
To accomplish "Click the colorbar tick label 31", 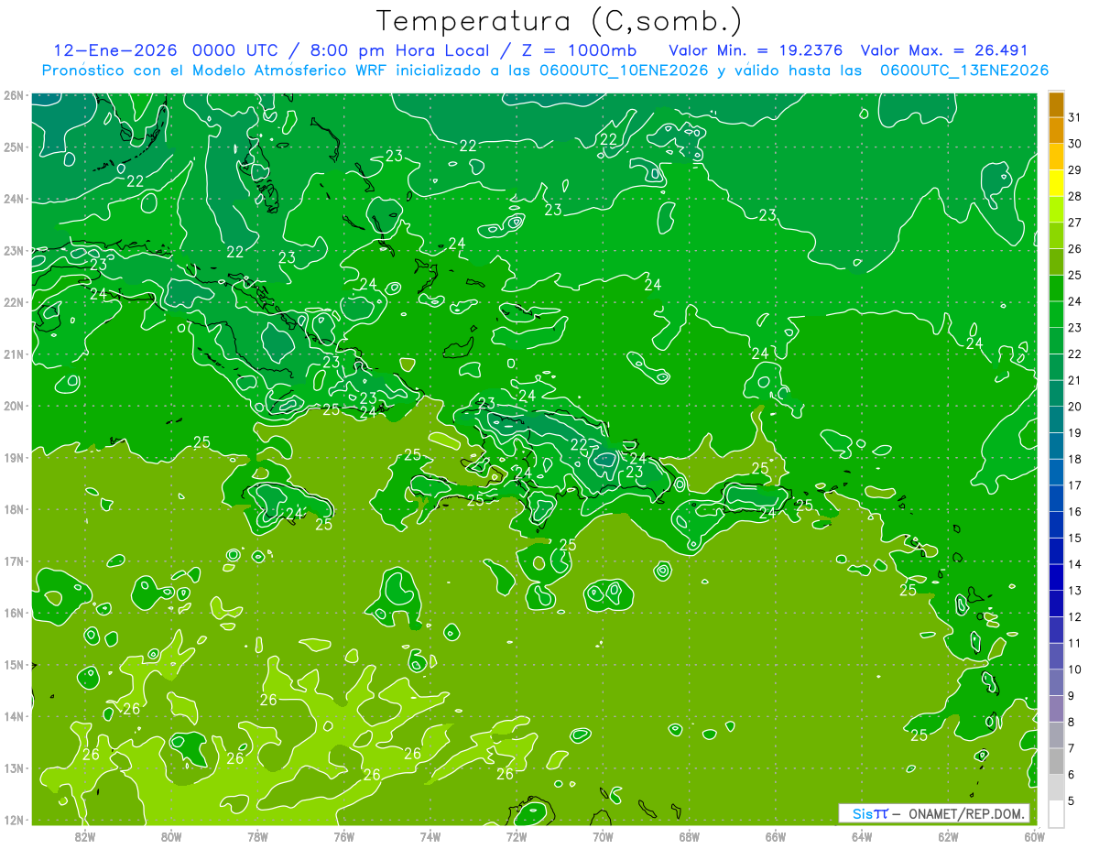I will [x=1074, y=117].
